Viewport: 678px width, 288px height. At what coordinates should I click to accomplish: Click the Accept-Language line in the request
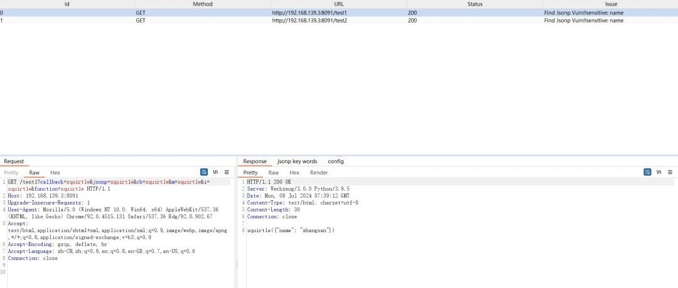click(x=101, y=251)
